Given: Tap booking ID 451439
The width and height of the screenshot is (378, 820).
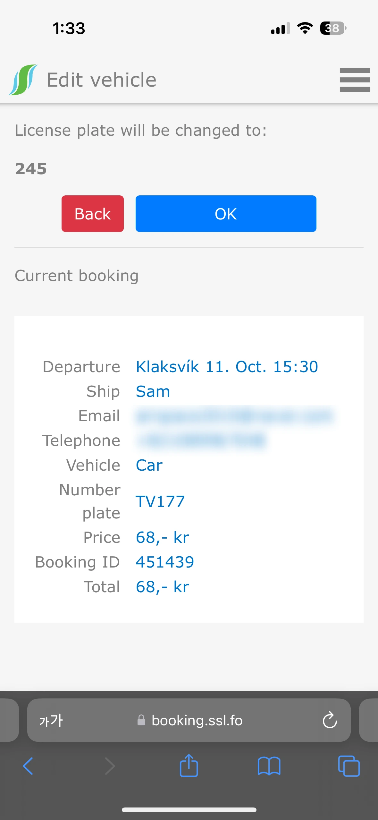Looking at the screenshot, I should pos(165,562).
